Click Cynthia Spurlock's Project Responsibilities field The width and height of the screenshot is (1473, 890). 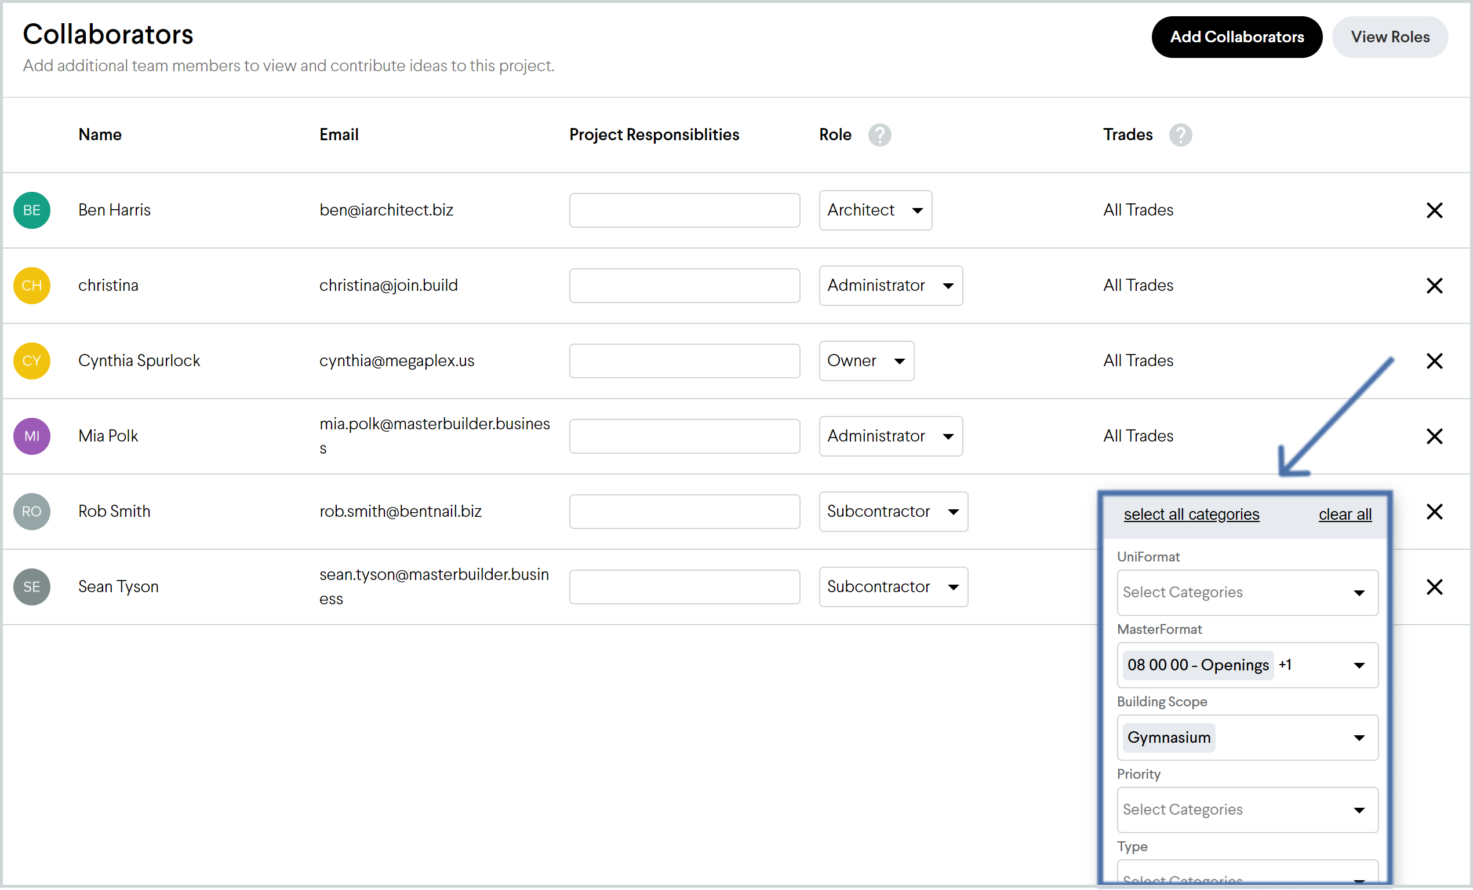(x=685, y=361)
